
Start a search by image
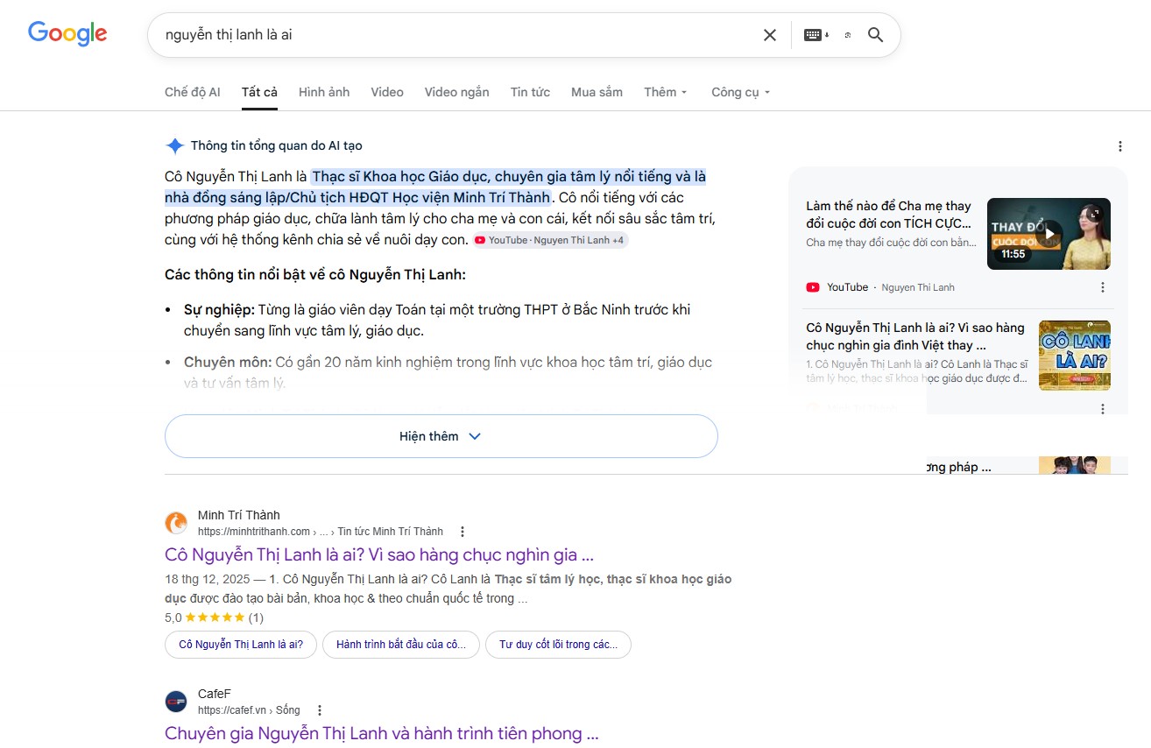847,35
